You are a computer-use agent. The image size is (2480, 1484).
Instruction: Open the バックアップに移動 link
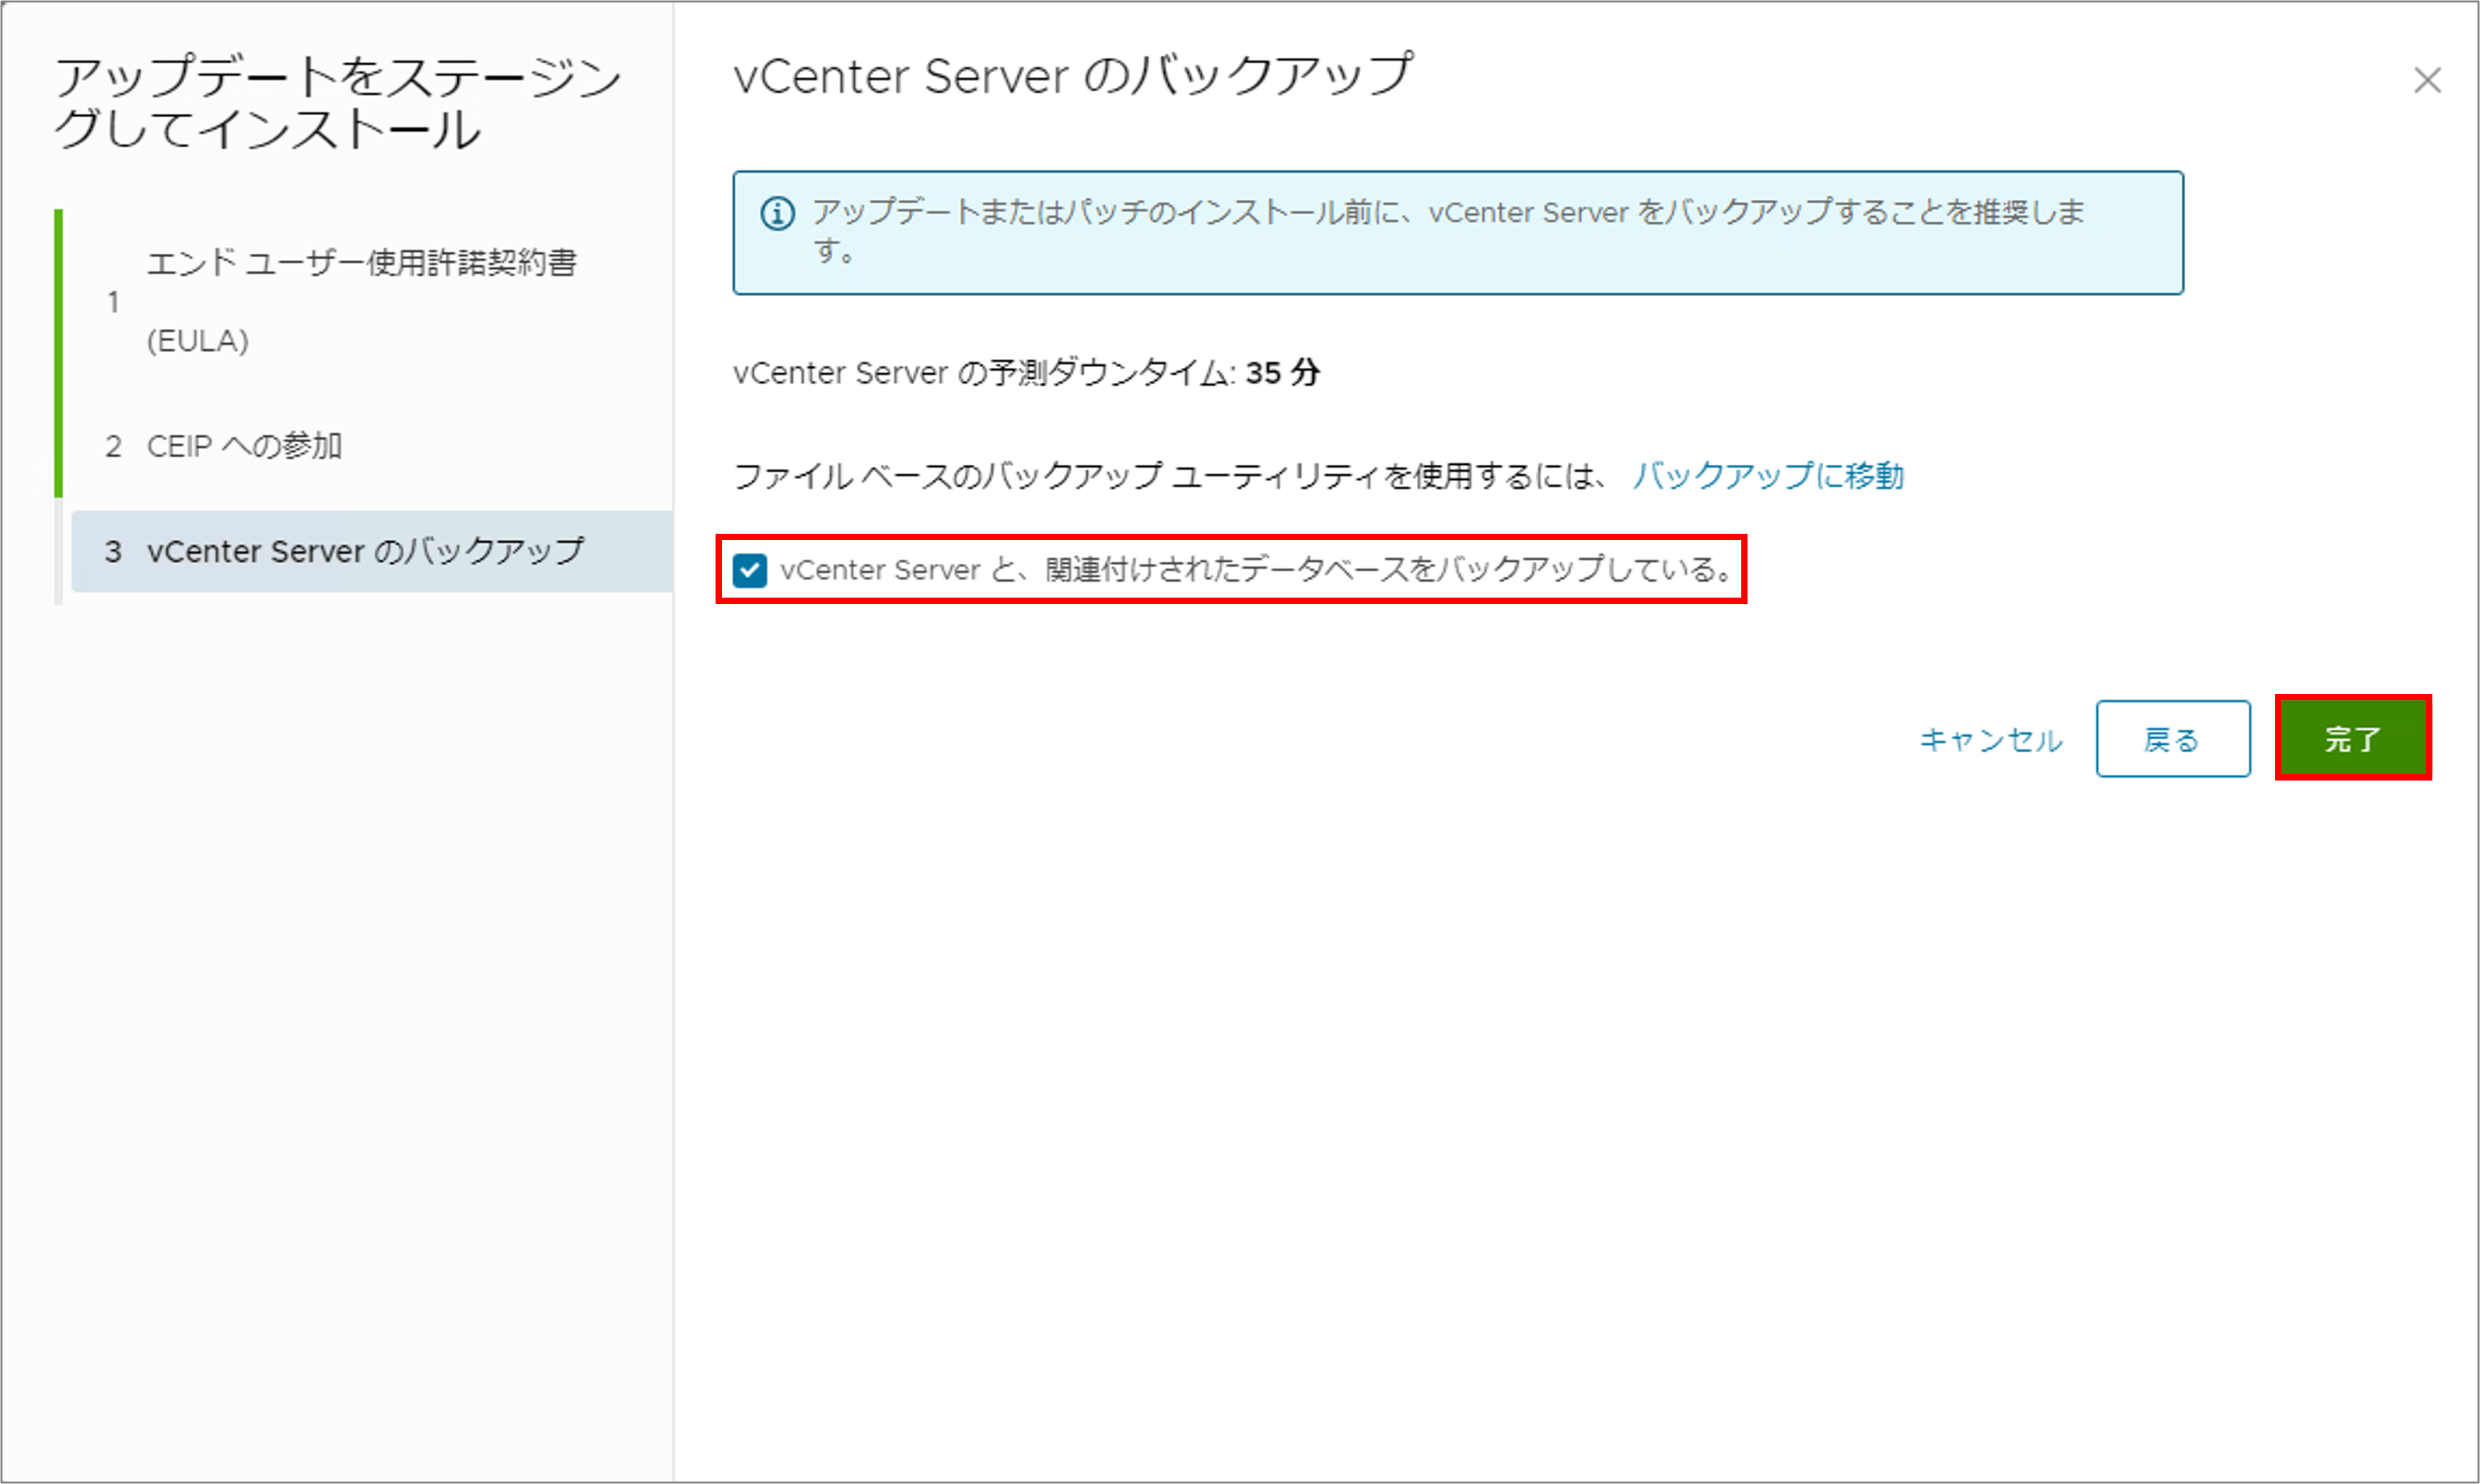point(1768,475)
